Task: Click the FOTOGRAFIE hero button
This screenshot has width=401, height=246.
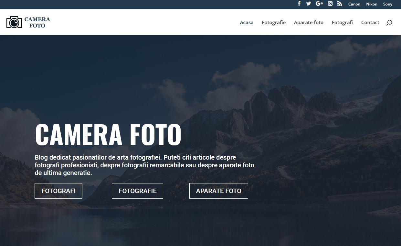Action: point(137,191)
